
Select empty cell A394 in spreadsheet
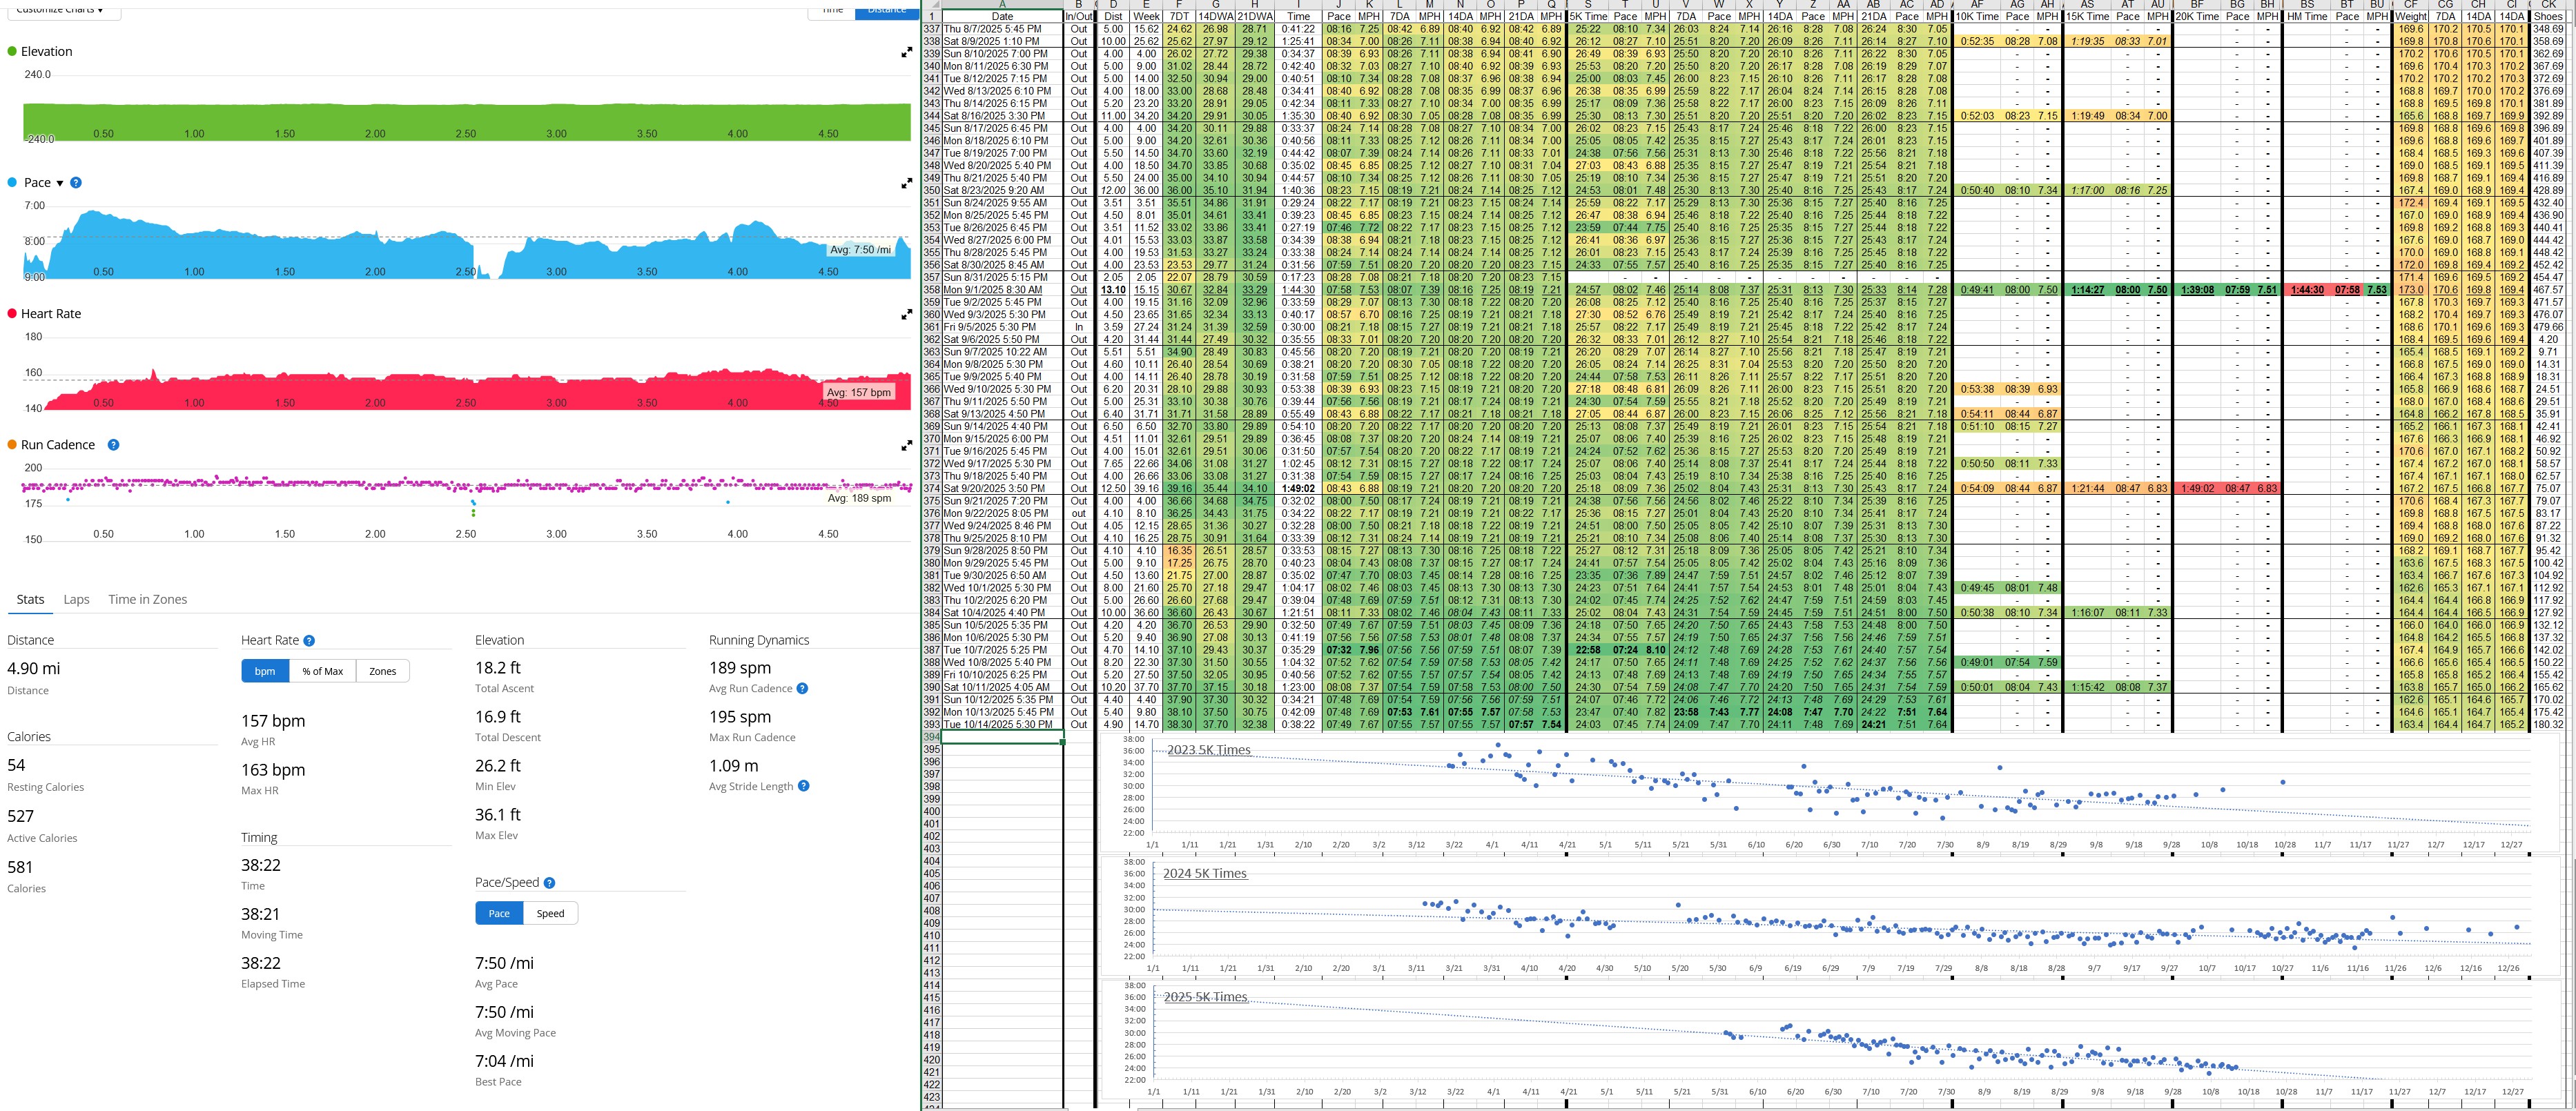click(1002, 737)
